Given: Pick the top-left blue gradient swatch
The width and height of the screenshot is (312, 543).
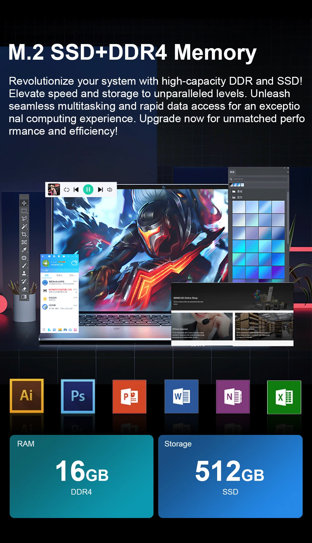Looking at the screenshot, I should point(239,207).
